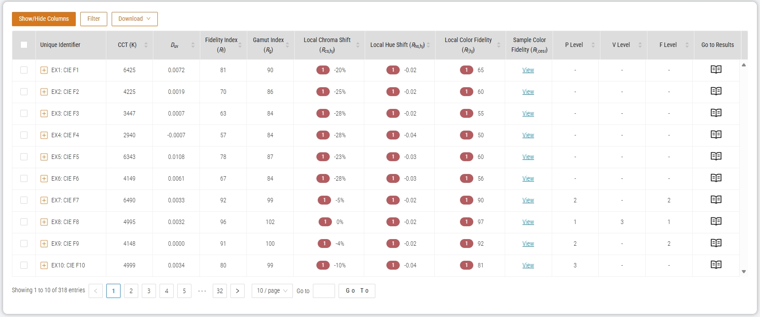Open results book icon for EX1: CIE F1

click(716, 70)
